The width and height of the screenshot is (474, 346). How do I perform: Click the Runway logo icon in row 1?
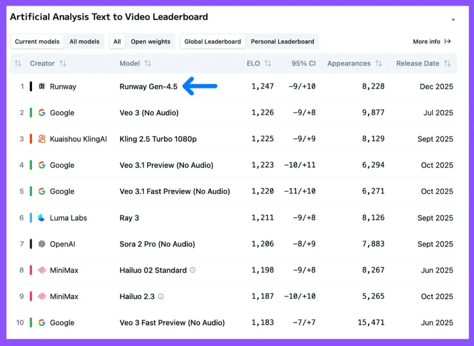point(42,87)
